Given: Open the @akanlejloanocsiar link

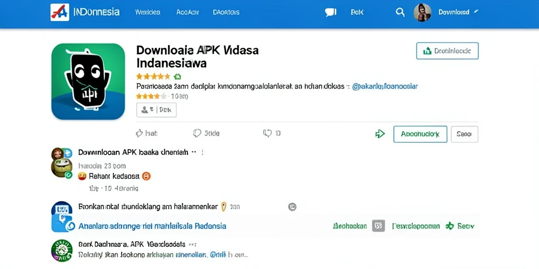Looking at the screenshot, I should pos(385,87).
